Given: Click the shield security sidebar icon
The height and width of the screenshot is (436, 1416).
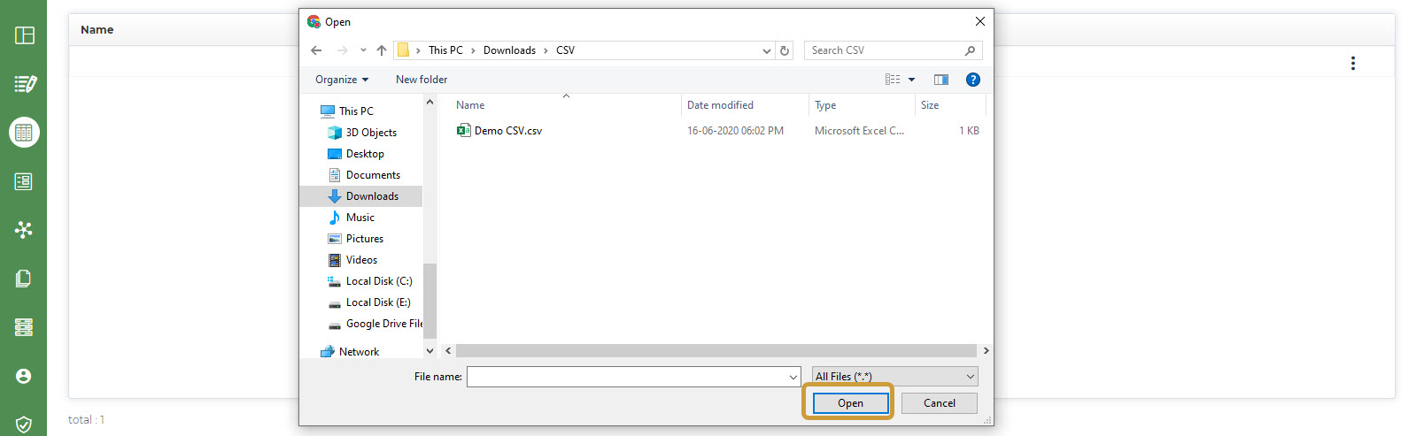Looking at the screenshot, I should coord(24,425).
